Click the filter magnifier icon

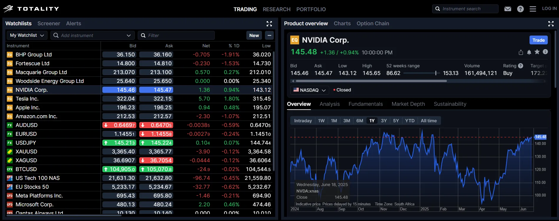pos(143,35)
